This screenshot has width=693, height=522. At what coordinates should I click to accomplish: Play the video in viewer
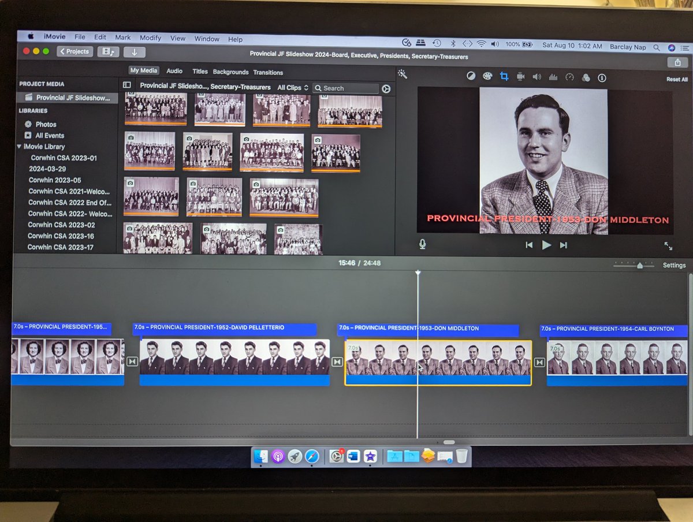pos(546,245)
